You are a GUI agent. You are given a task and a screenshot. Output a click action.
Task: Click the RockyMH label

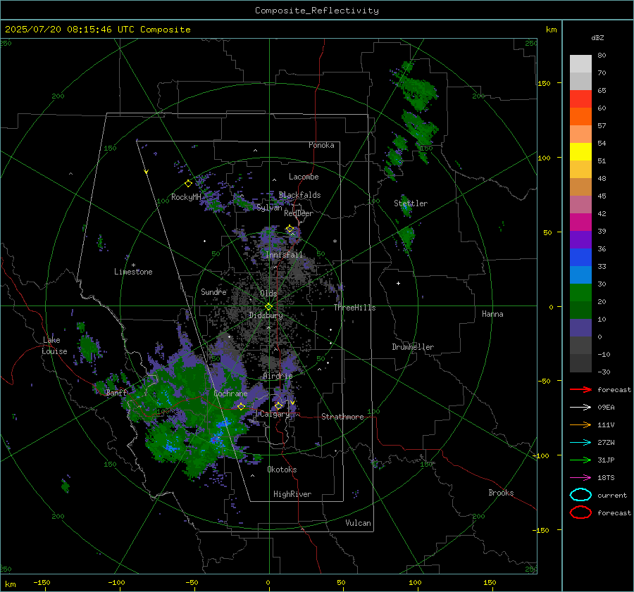click(186, 197)
